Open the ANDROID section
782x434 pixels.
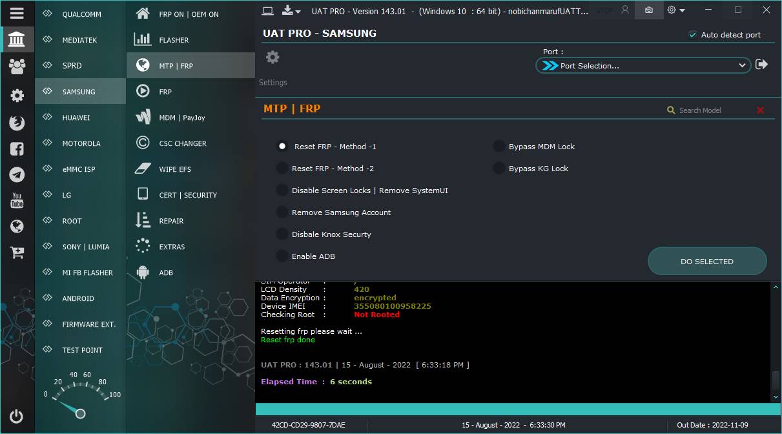(81, 298)
